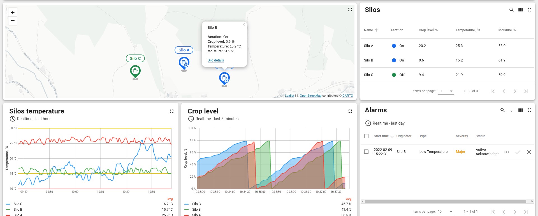Zoom out on the map
538x216 pixels.
point(13,21)
